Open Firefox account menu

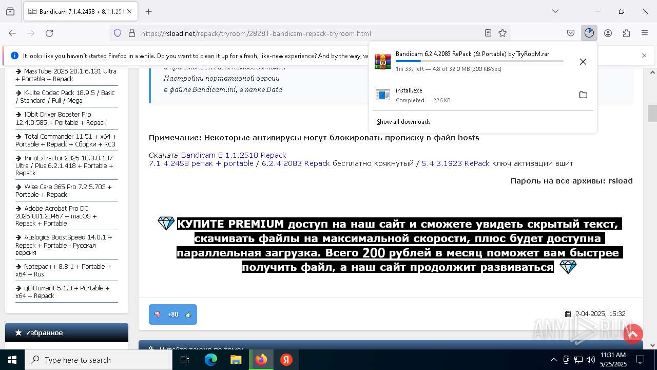[608, 33]
